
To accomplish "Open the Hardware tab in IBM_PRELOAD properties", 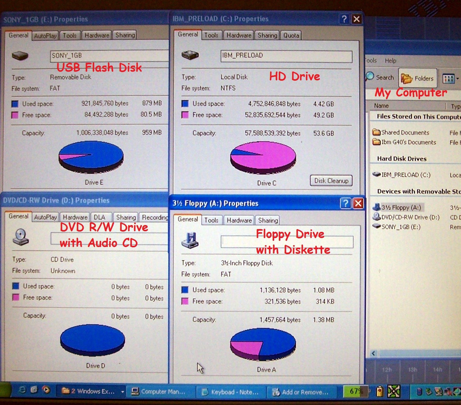I will pos(239,35).
